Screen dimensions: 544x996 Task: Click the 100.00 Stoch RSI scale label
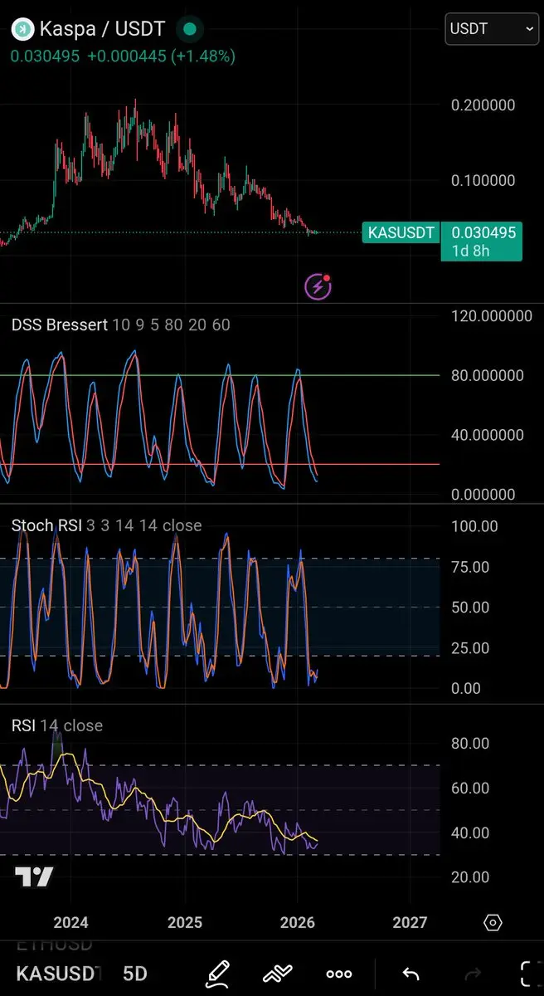(474, 526)
